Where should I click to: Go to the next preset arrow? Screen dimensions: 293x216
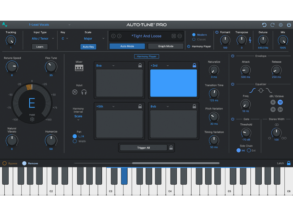tap(119, 36)
